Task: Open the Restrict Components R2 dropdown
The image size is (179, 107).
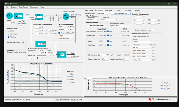Action: click(154, 20)
